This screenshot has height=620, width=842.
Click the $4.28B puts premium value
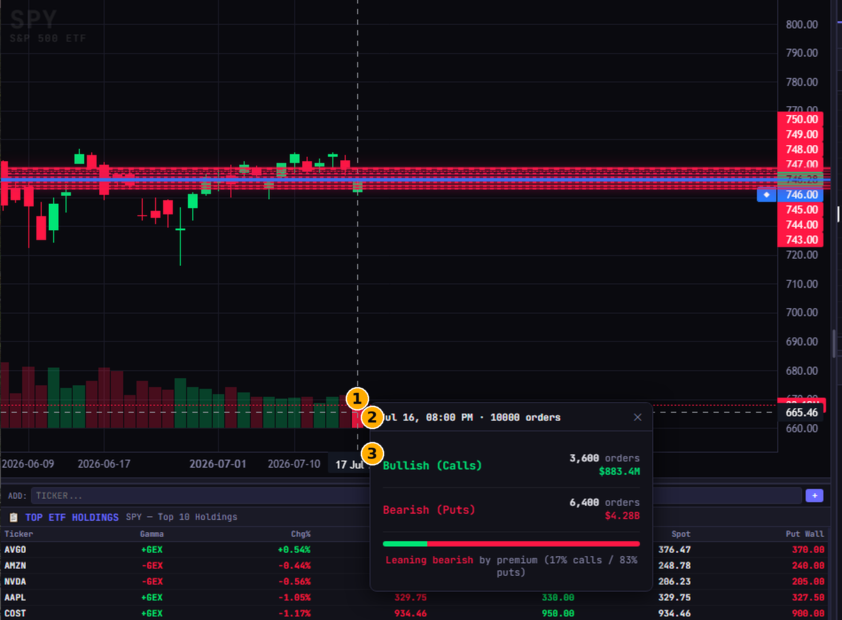coord(623,515)
